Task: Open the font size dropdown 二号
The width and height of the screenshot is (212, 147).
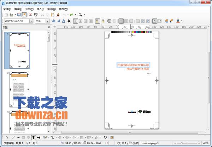Action: pyautogui.click(x=47, y=21)
